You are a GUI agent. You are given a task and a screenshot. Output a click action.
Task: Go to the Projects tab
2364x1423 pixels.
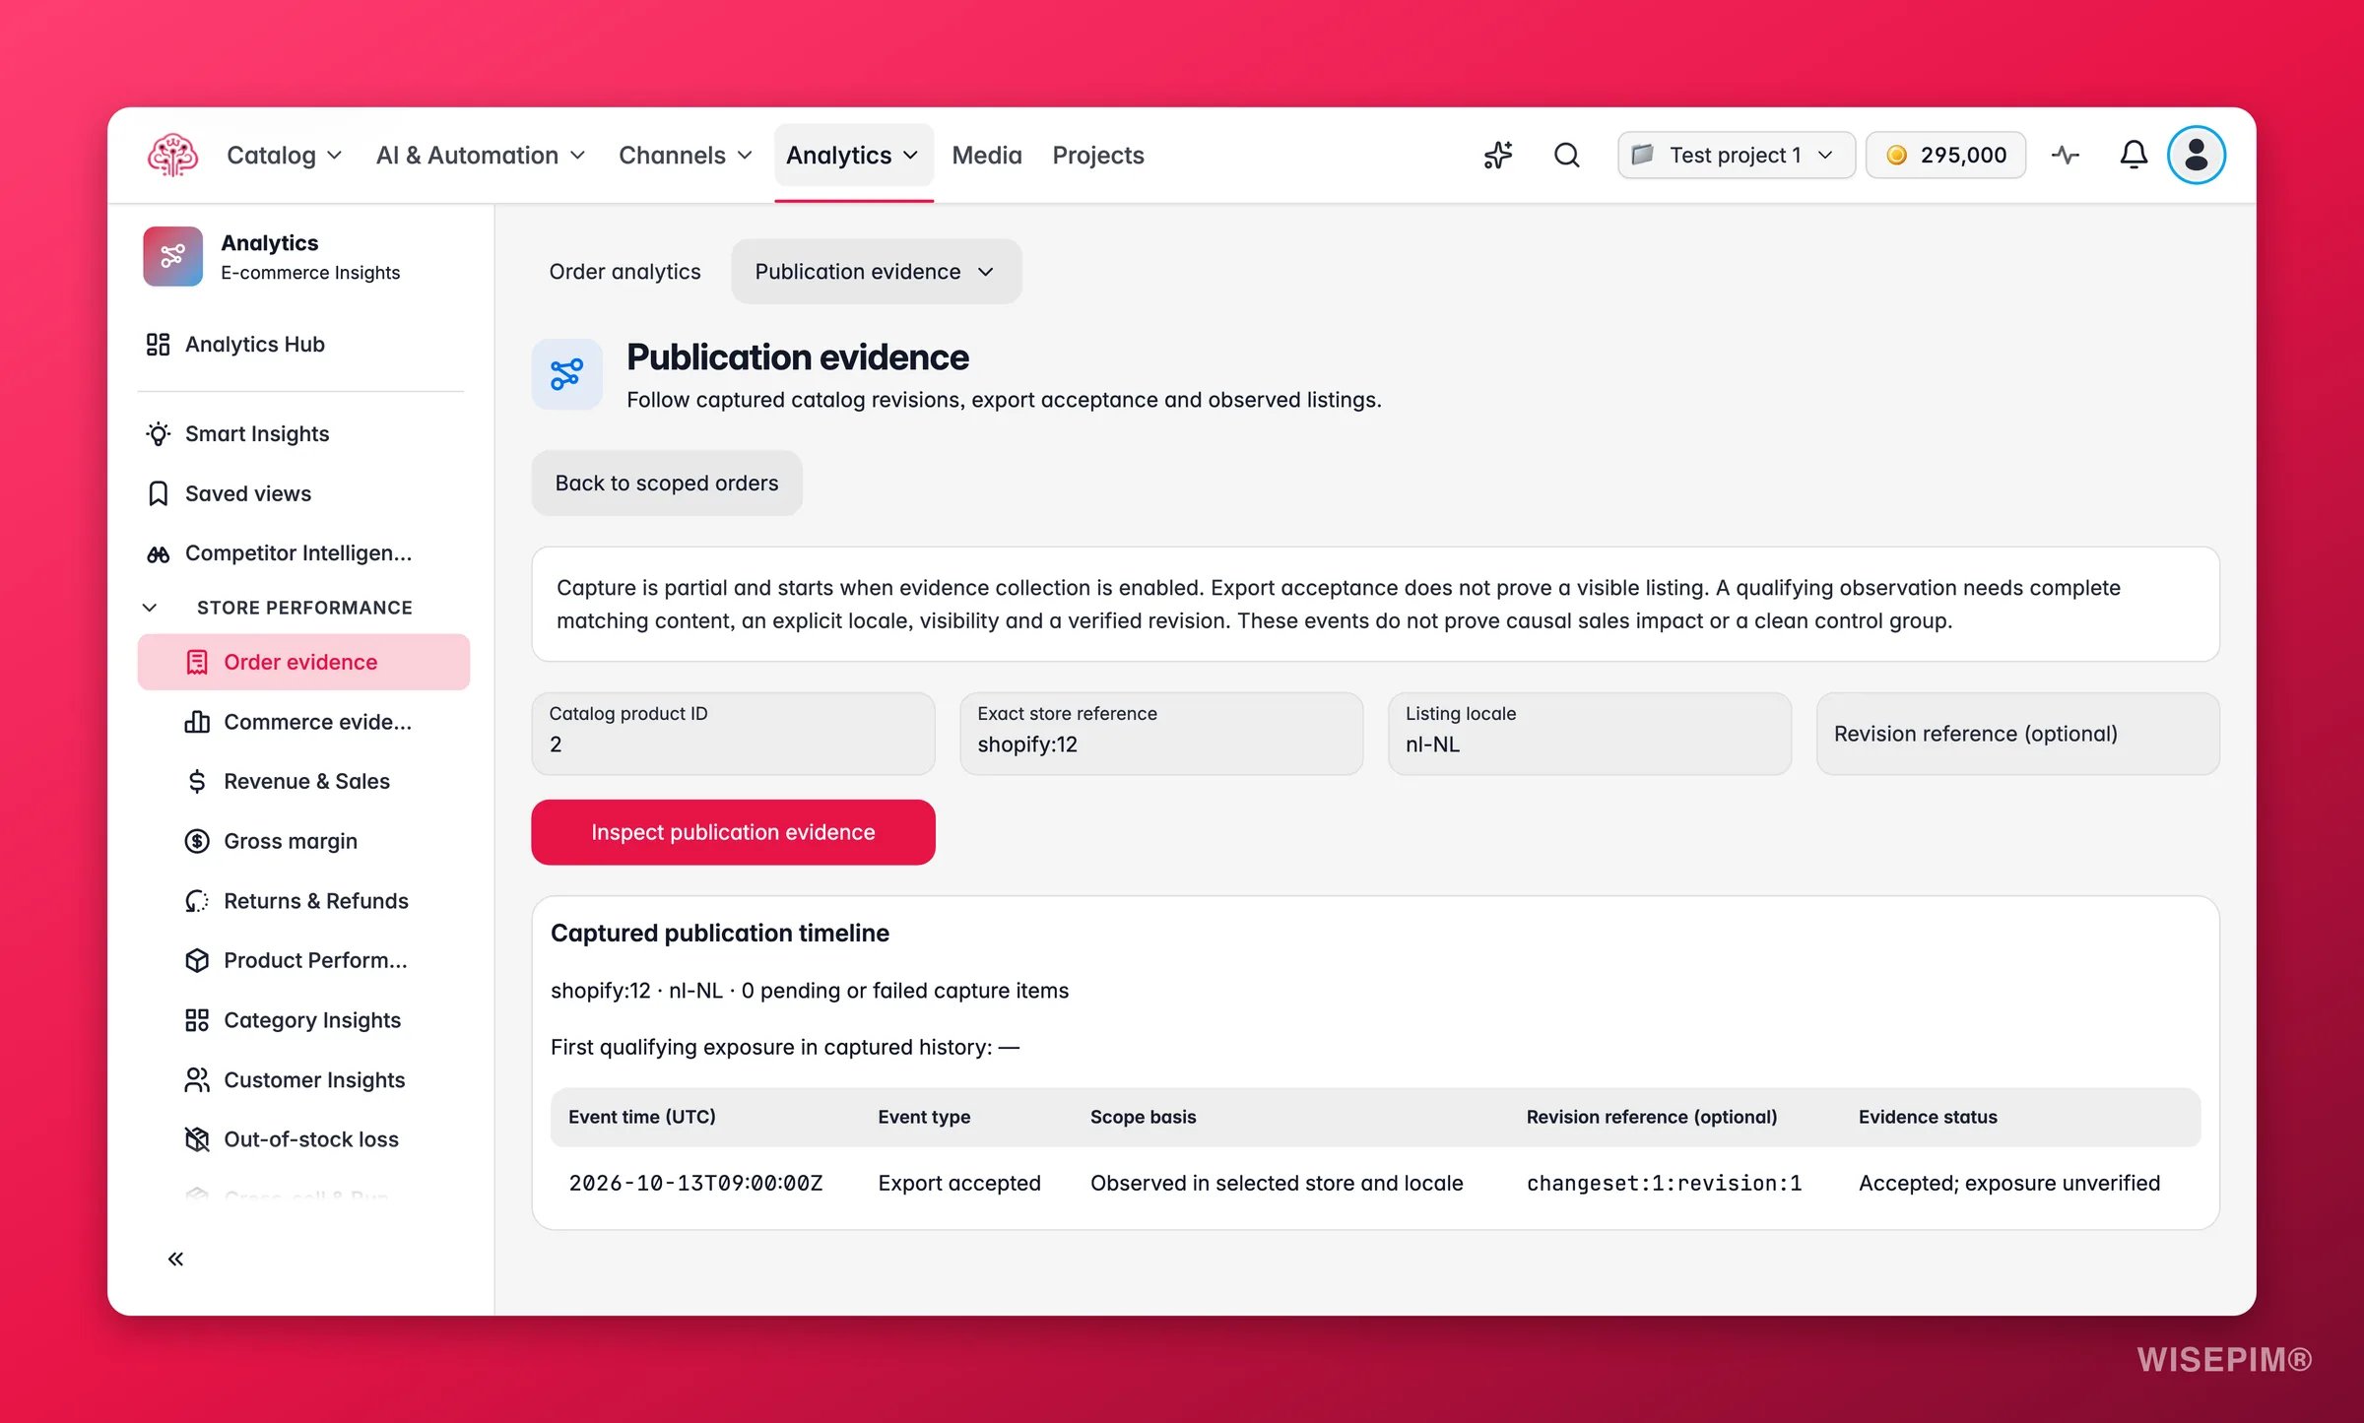click(1097, 155)
